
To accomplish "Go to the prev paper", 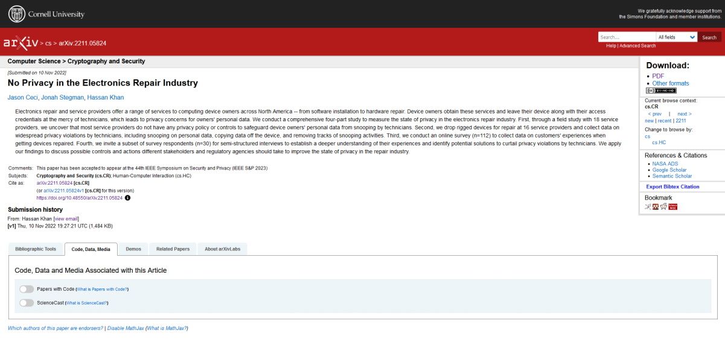I will (654, 114).
